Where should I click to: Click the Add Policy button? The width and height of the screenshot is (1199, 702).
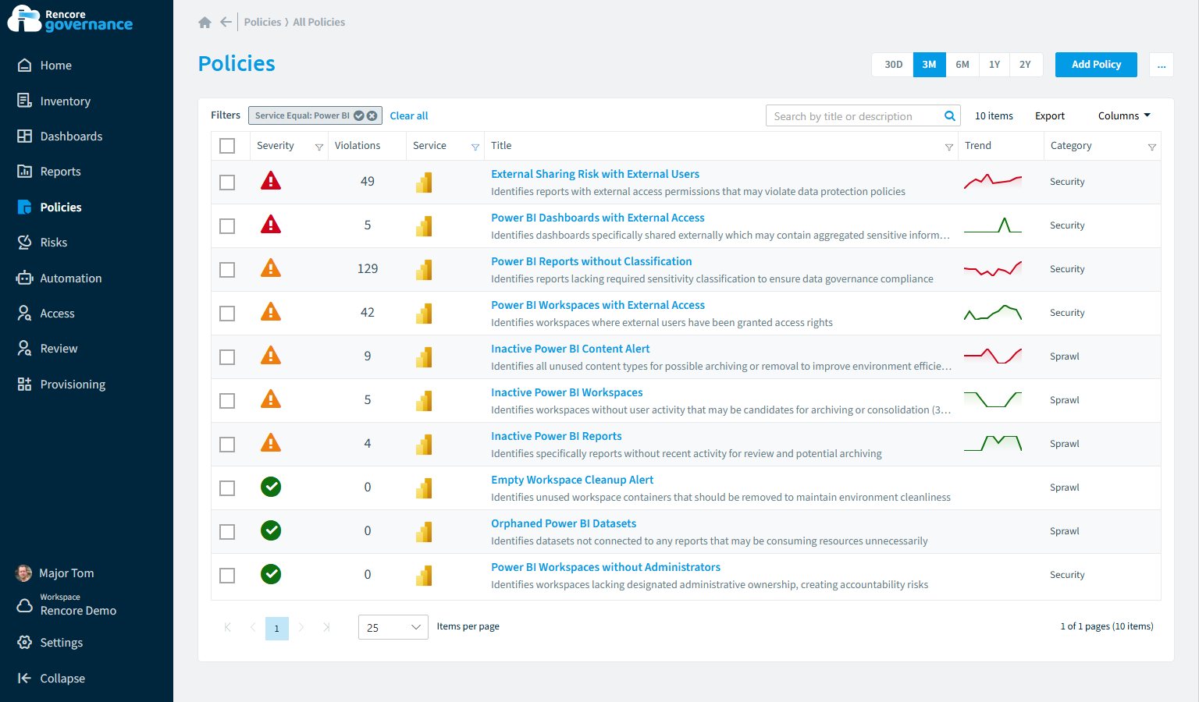click(1096, 65)
